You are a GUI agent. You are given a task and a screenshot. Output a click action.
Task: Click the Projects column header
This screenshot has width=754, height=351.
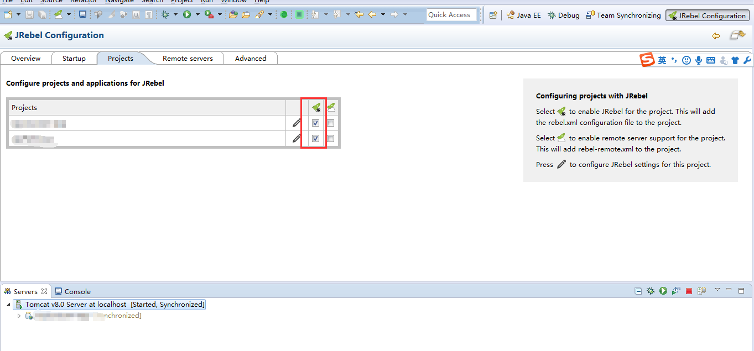pos(147,107)
